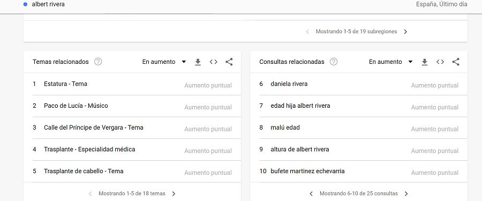Image resolution: width=482 pixels, height=201 pixels.
Task: Open the malú edad query
Action: [285, 128]
